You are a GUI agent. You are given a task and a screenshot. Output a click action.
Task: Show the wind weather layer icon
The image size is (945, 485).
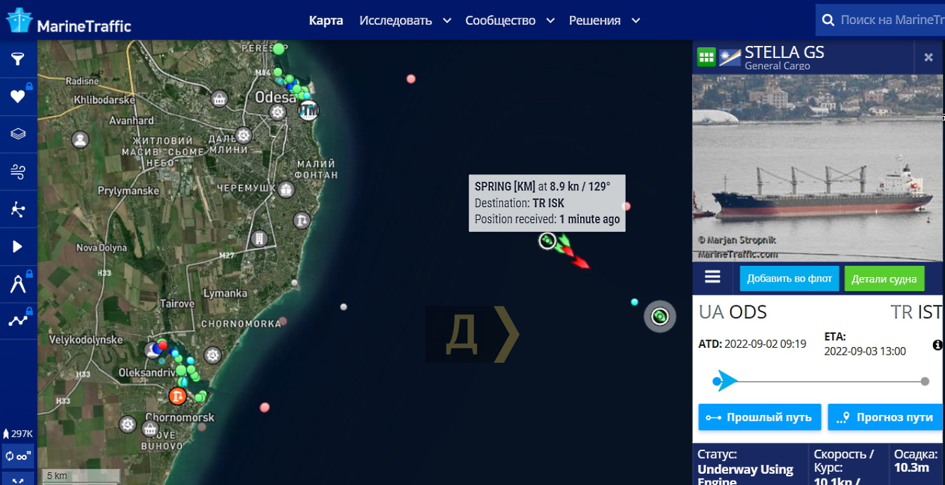pos(18,171)
